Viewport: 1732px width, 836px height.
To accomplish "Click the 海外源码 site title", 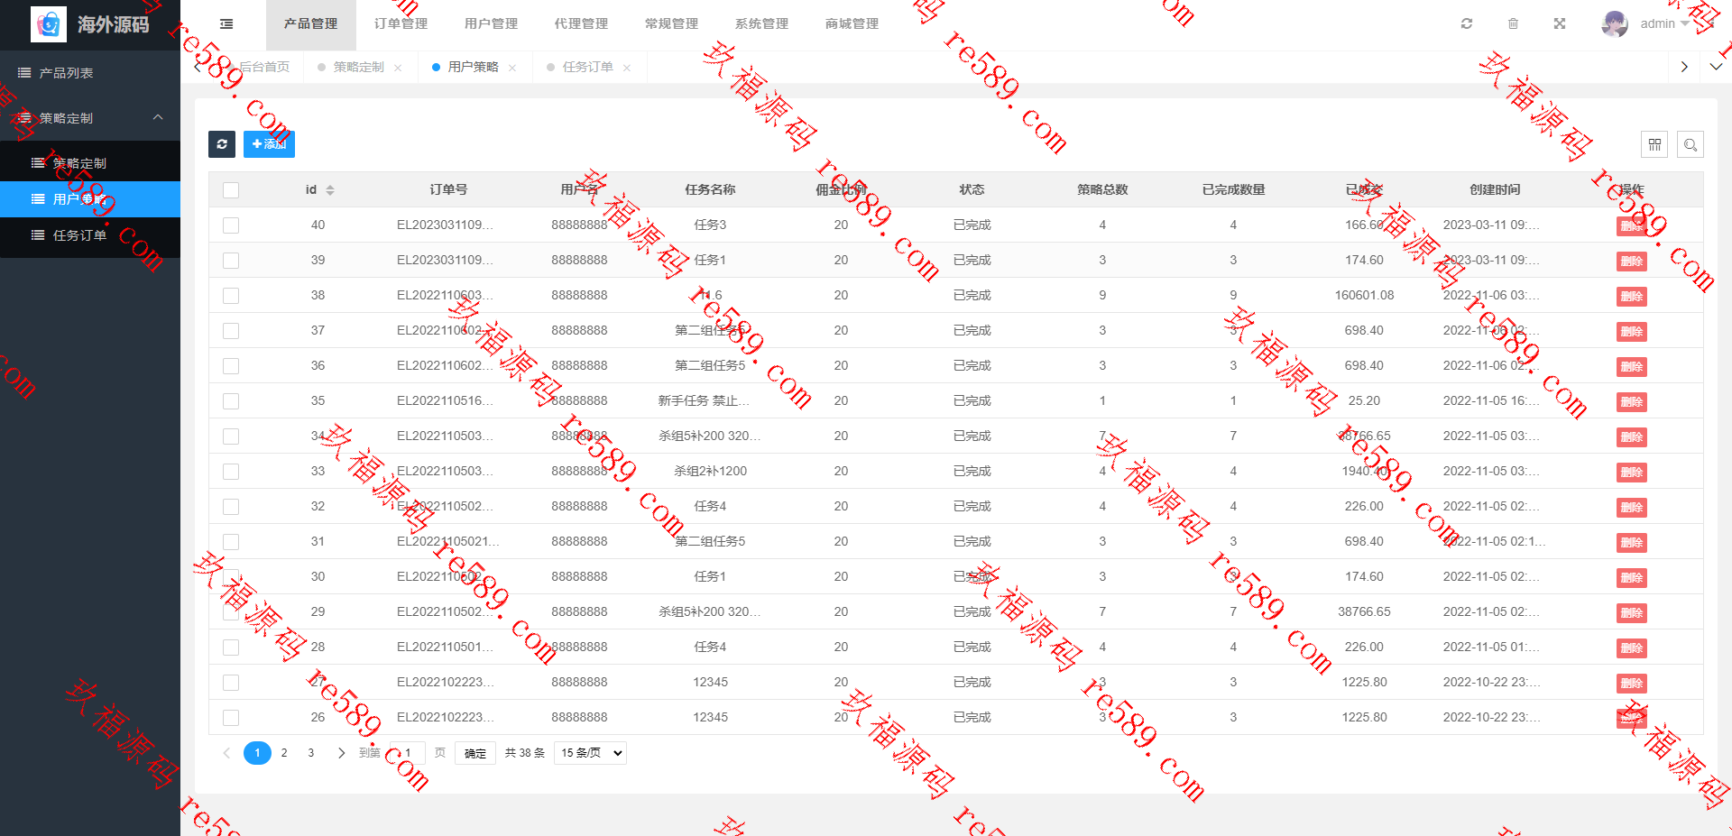I will click(x=114, y=24).
